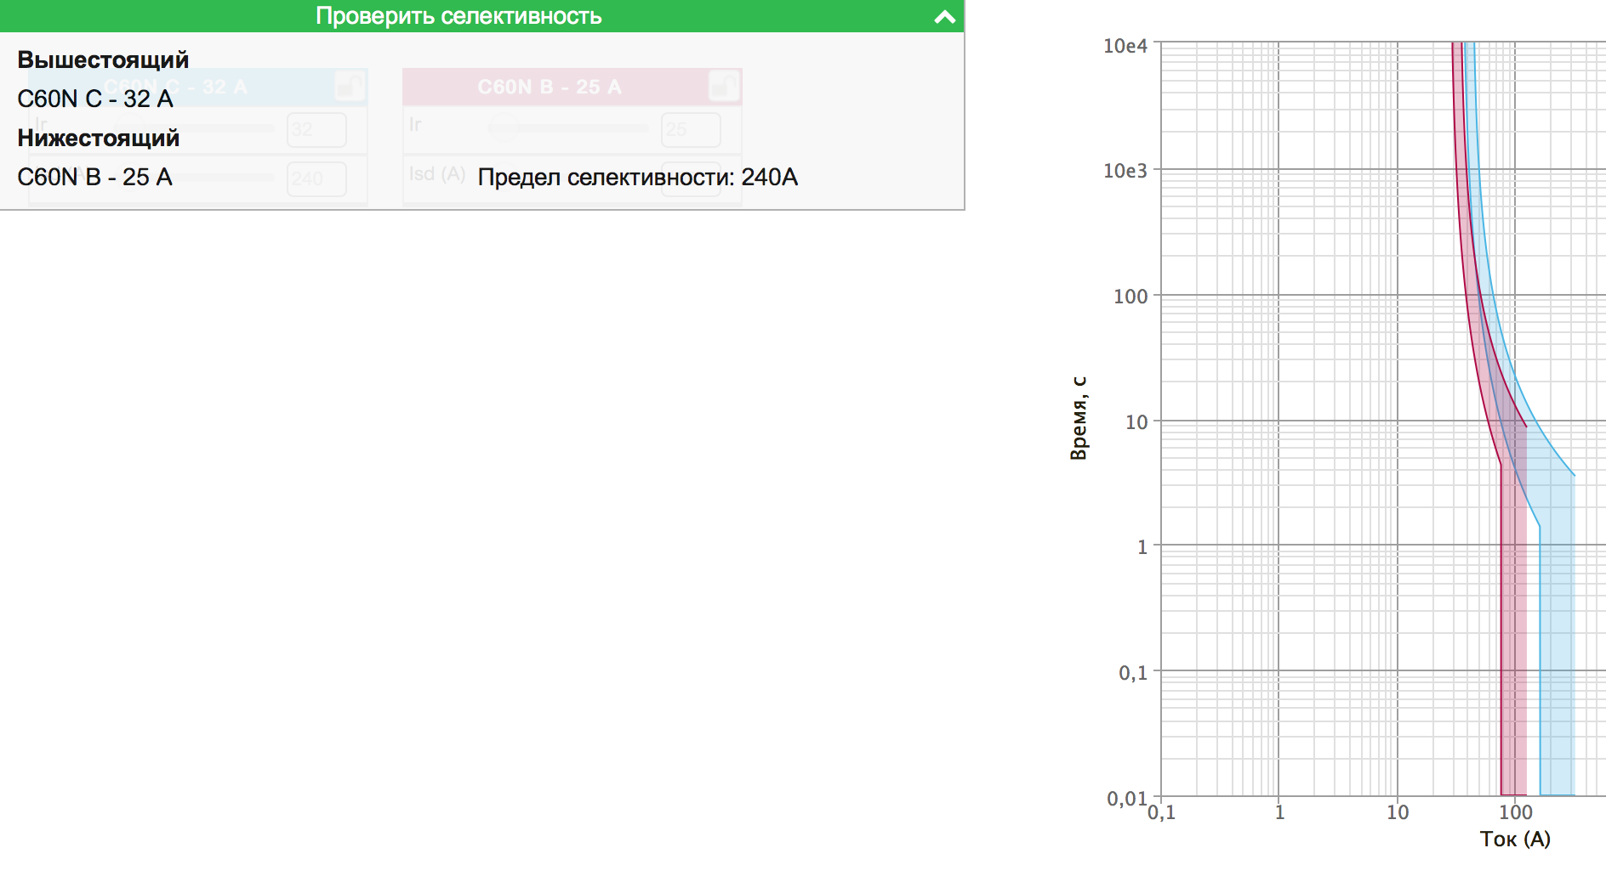
Task: Click the '10e4' time axis label
Action: click(1125, 46)
